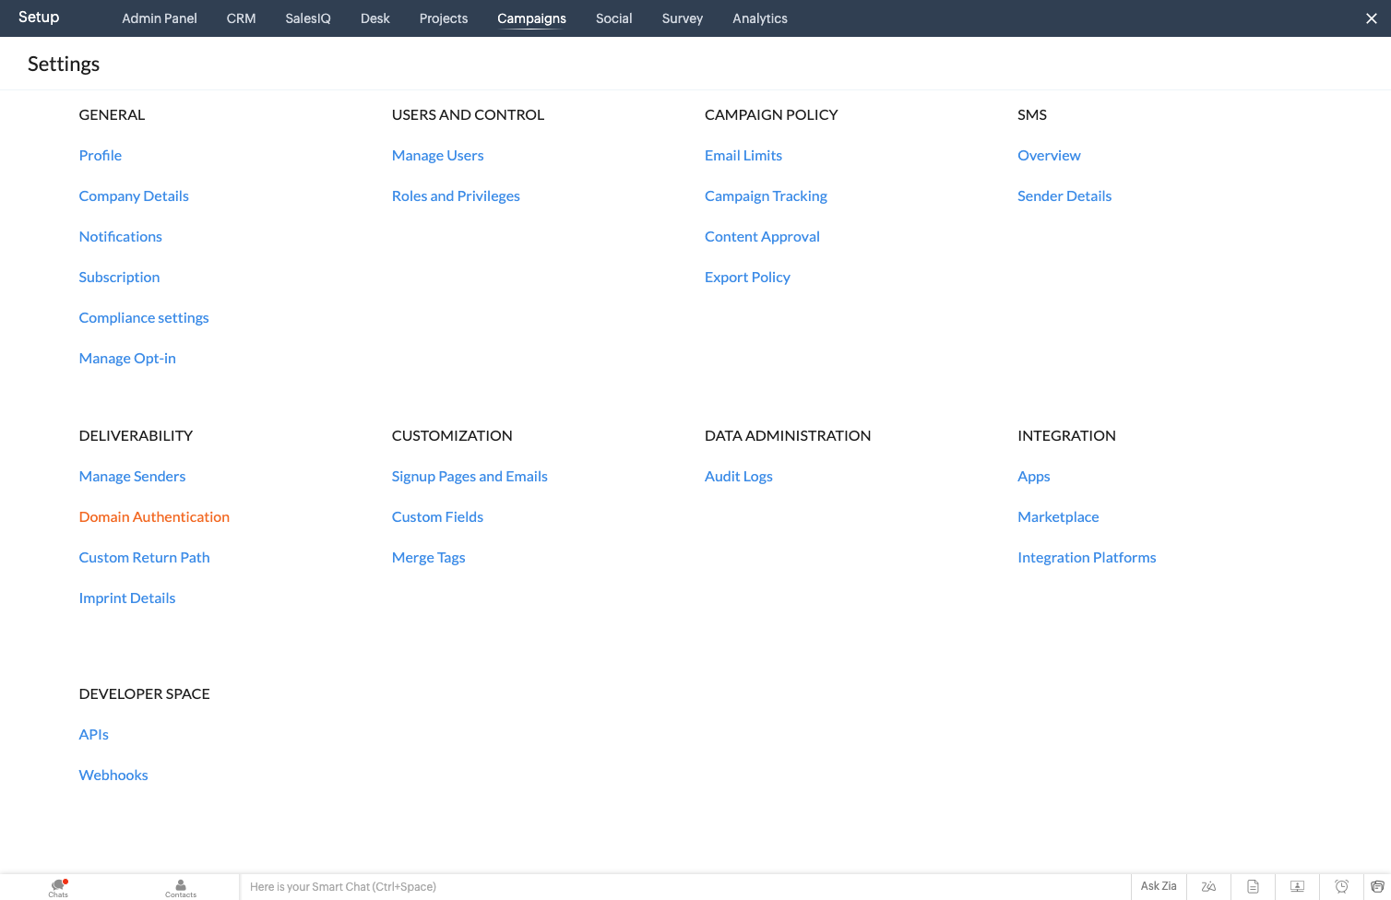Click the Manage Opt-in link
Image resolution: width=1391 pixels, height=900 pixels.
click(x=127, y=358)
